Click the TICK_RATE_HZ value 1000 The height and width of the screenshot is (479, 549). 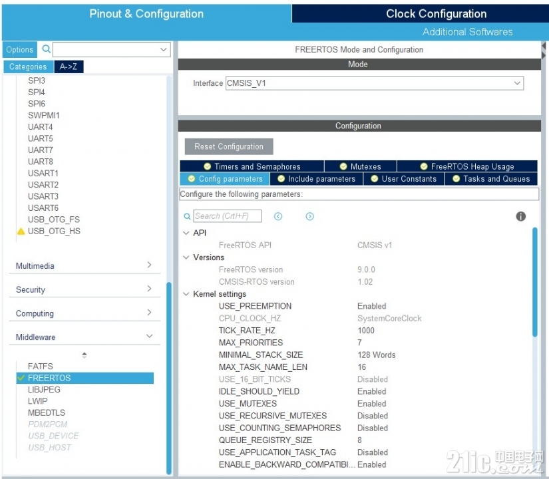tap(366, 331)
